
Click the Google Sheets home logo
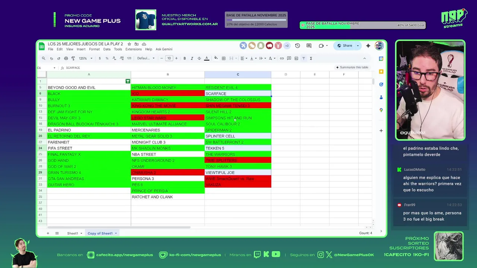point(41,47)
